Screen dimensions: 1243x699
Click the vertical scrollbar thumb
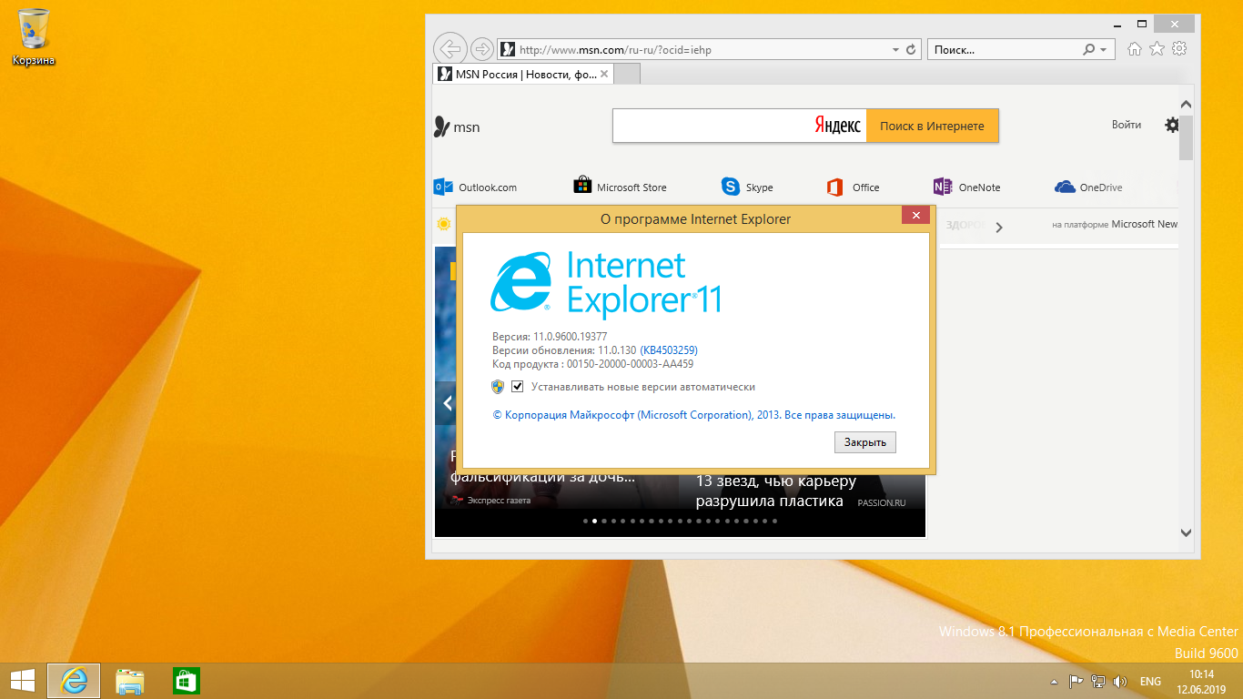coord(1186,137)
